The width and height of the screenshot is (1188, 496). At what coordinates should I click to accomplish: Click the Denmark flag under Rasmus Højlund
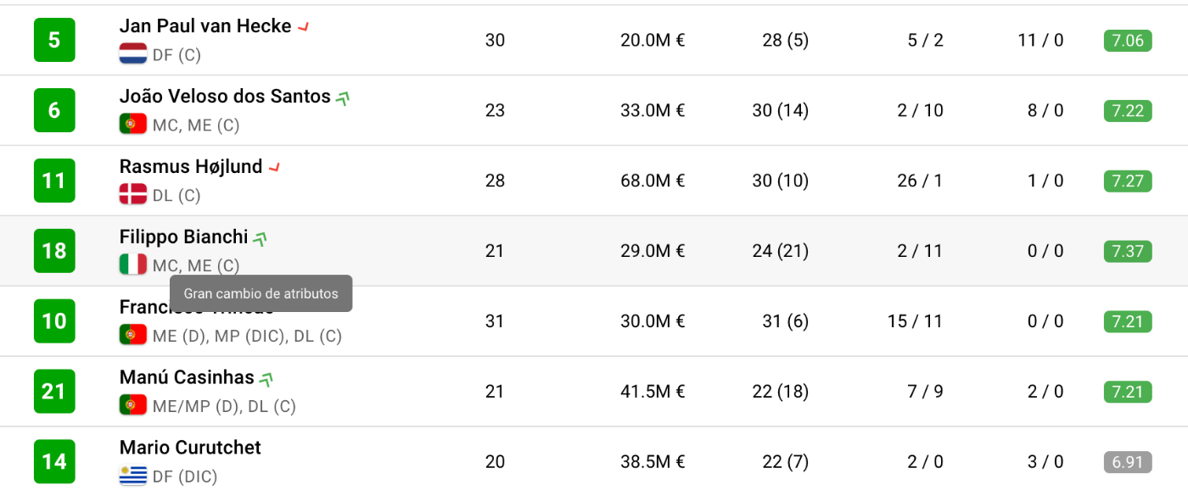133,195
